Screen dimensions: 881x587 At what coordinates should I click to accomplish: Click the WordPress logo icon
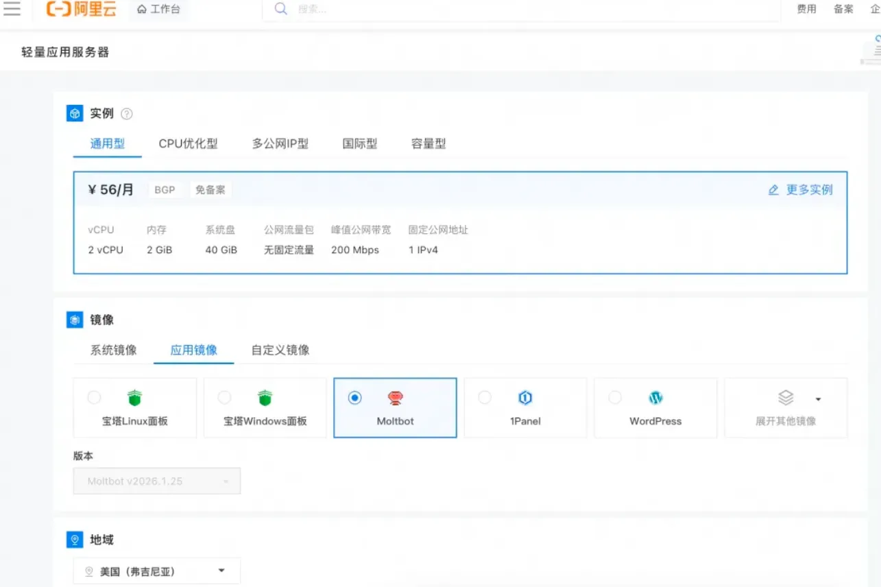(x=655, y=398)
